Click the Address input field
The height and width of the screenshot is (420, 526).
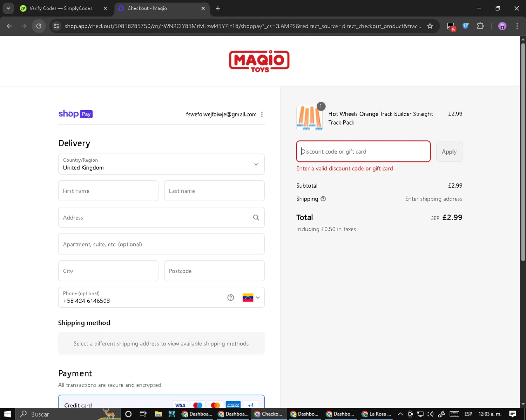tap(161, 217)
